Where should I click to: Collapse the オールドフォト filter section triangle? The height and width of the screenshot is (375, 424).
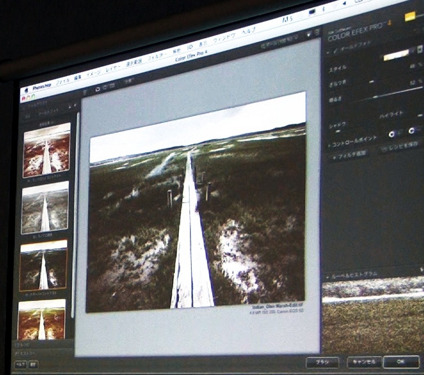click(329, 52)
